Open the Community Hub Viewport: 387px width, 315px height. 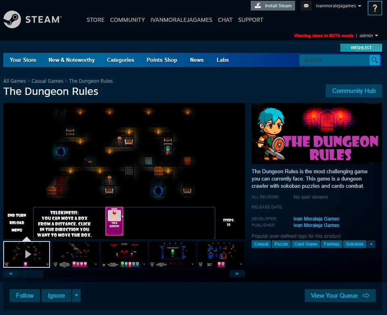click(x=354, y=91)
